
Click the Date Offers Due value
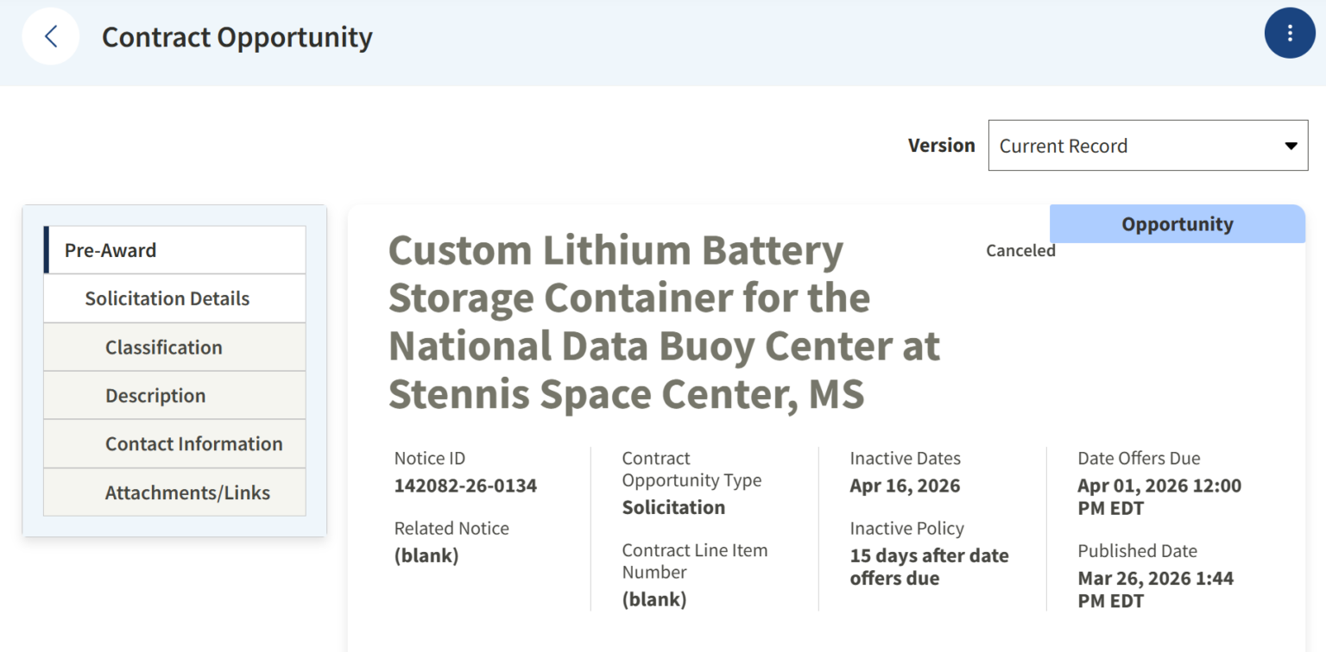(x=1159, y=497)
